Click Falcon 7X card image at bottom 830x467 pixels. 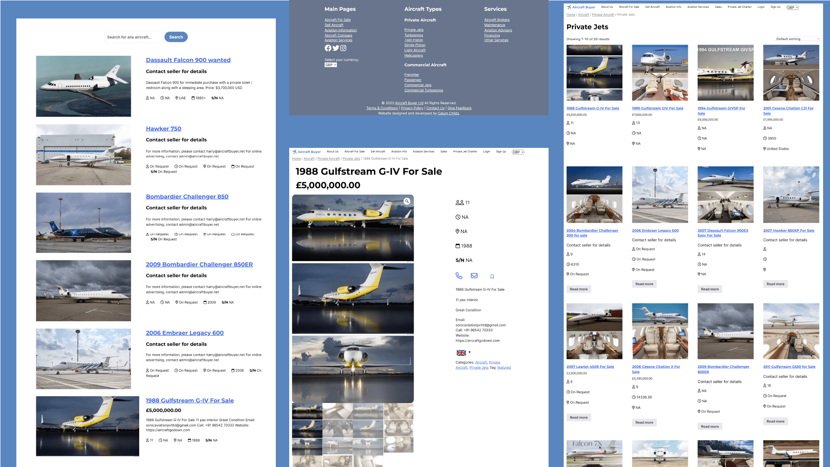click(594, 453)
